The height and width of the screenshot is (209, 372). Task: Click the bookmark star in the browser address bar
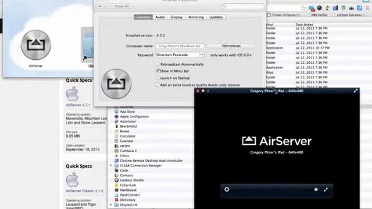(303, 8)
